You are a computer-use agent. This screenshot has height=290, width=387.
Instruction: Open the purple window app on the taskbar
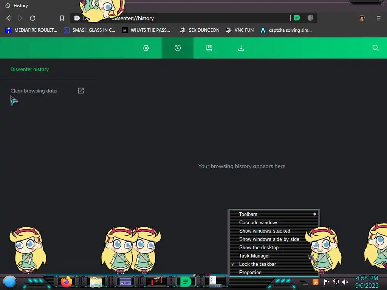[x=125, y=282]
